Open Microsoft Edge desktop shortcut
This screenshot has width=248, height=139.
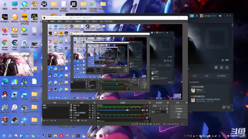tap(5, 83)
